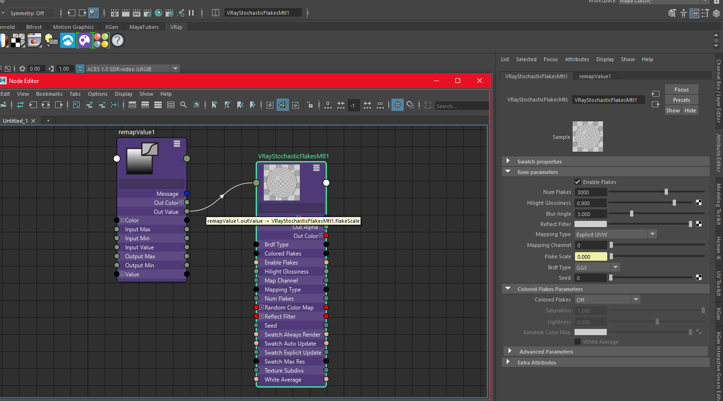Open Colored Flakes dropdown showing Off
This screenshot has height=401, width=723.
[607, 300]
